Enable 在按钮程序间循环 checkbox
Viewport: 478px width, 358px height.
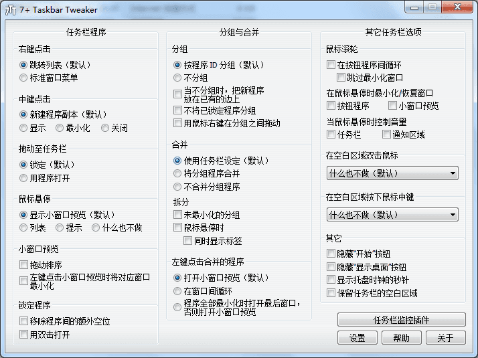click(x=331, y=65)
